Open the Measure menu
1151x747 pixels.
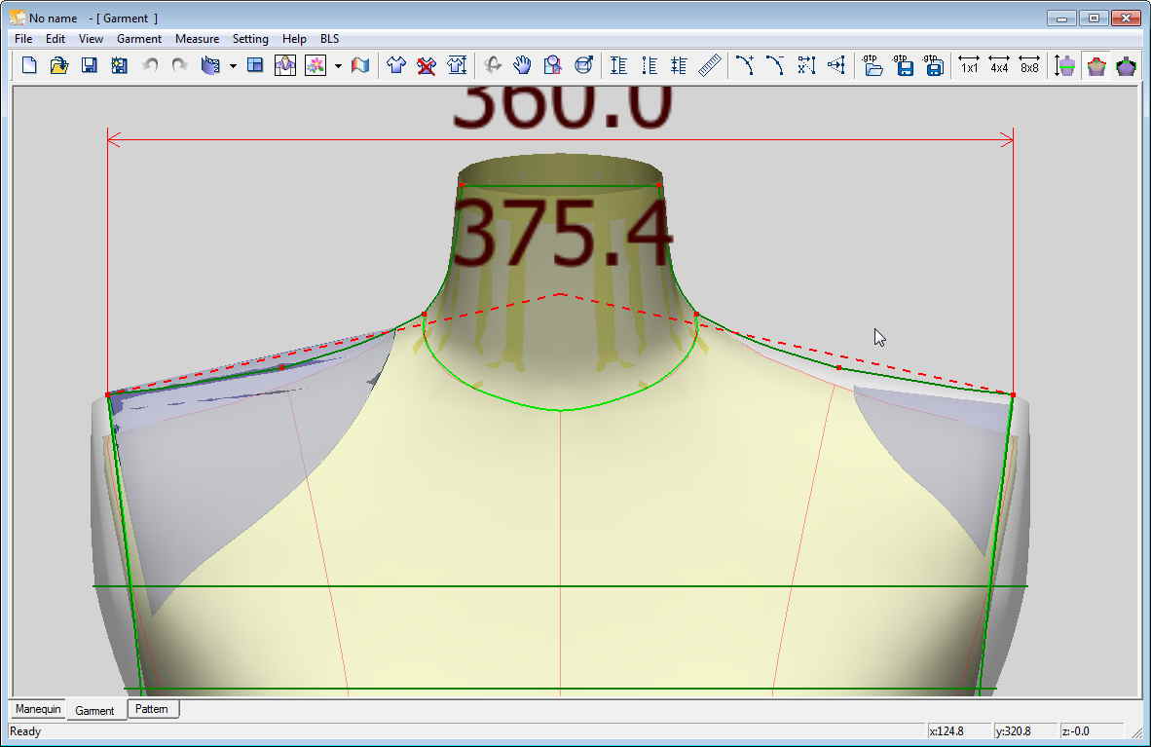[x=197, y=39]
